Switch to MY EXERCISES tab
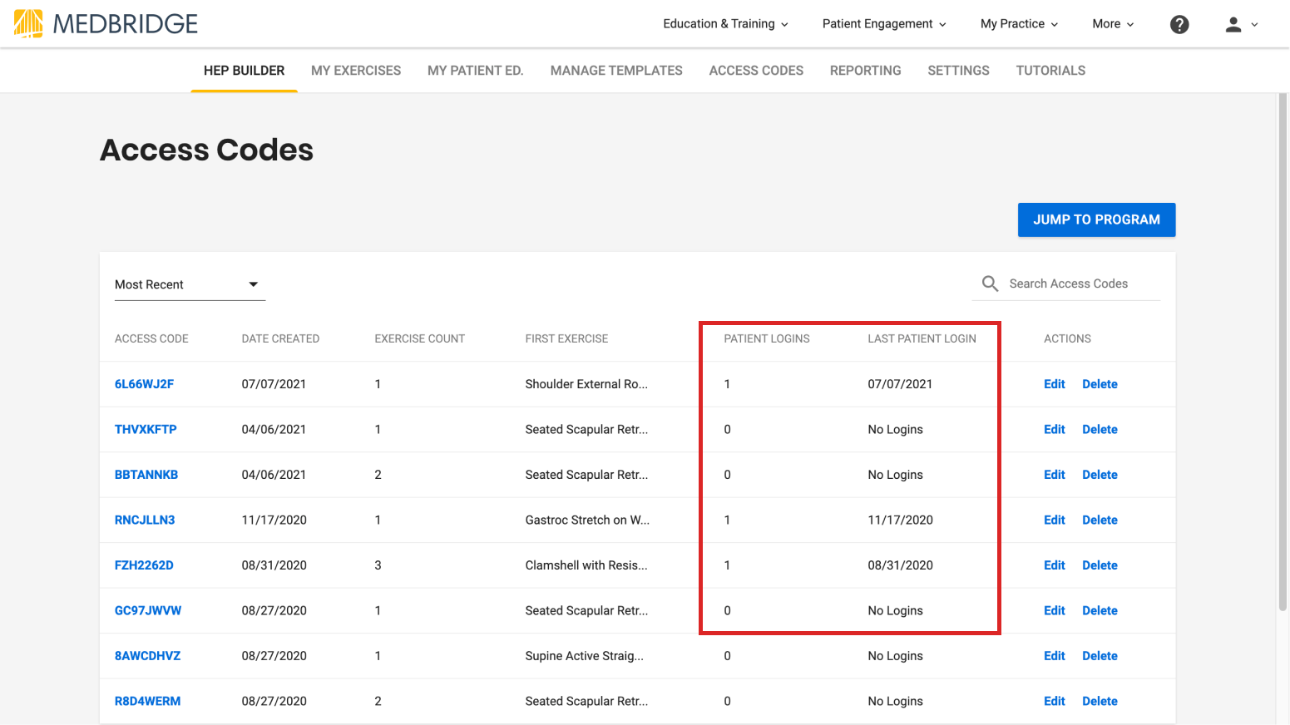The width and height of the screenshot is (1290, 725). tap(356, 71)
